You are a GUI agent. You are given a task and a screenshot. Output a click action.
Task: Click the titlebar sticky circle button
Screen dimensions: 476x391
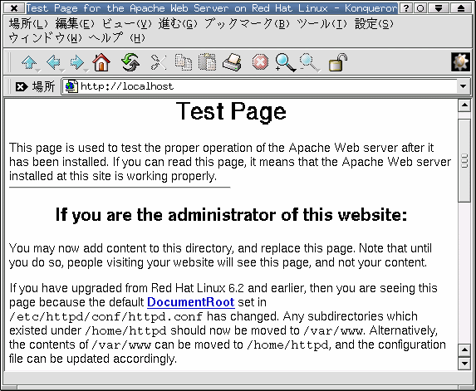(x=420, y=8)
